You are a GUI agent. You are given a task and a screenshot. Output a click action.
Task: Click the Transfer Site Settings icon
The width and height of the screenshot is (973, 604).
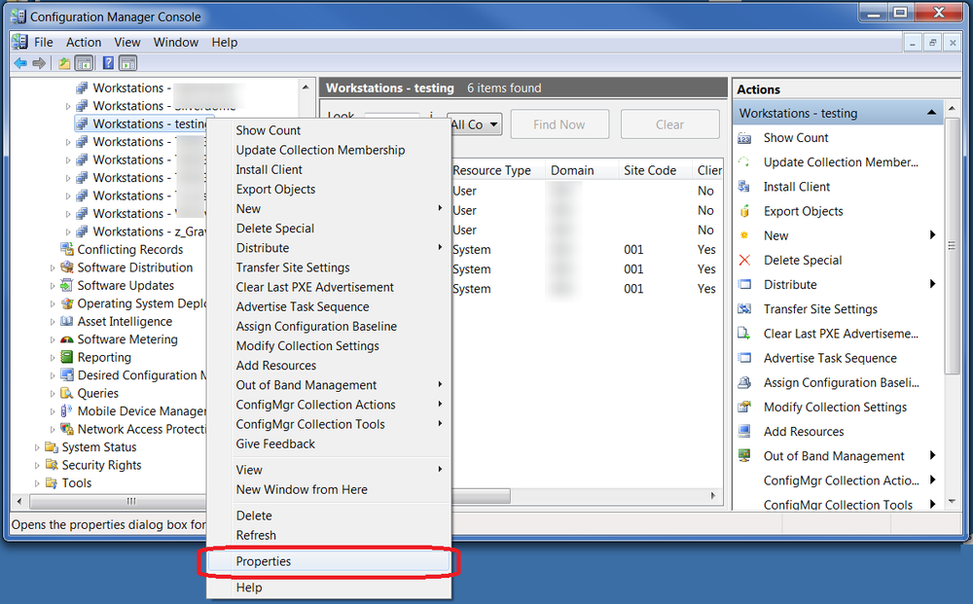(x=744, y=309)
